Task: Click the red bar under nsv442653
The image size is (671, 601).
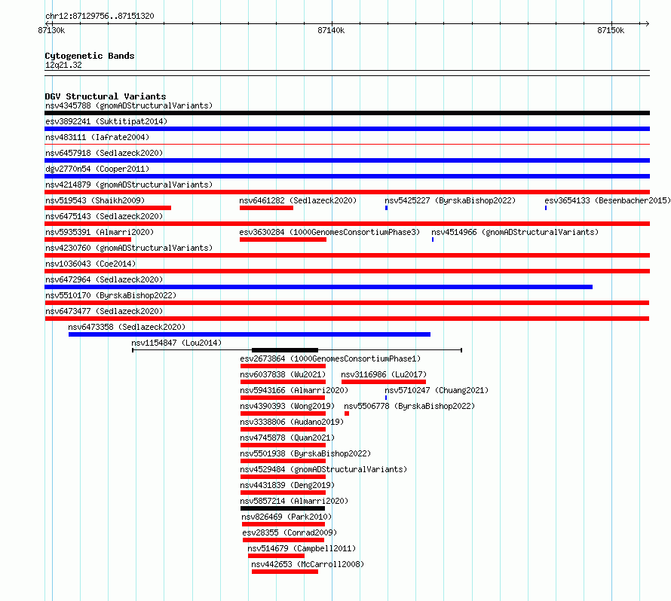Action: [285, 572]
